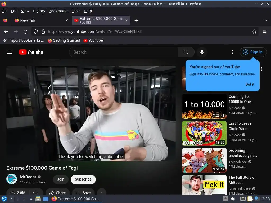Screen dimensions: 271x203
Task: Dislike the video with thumbs down
Action: pyautogui.click(x=36, y=192)
